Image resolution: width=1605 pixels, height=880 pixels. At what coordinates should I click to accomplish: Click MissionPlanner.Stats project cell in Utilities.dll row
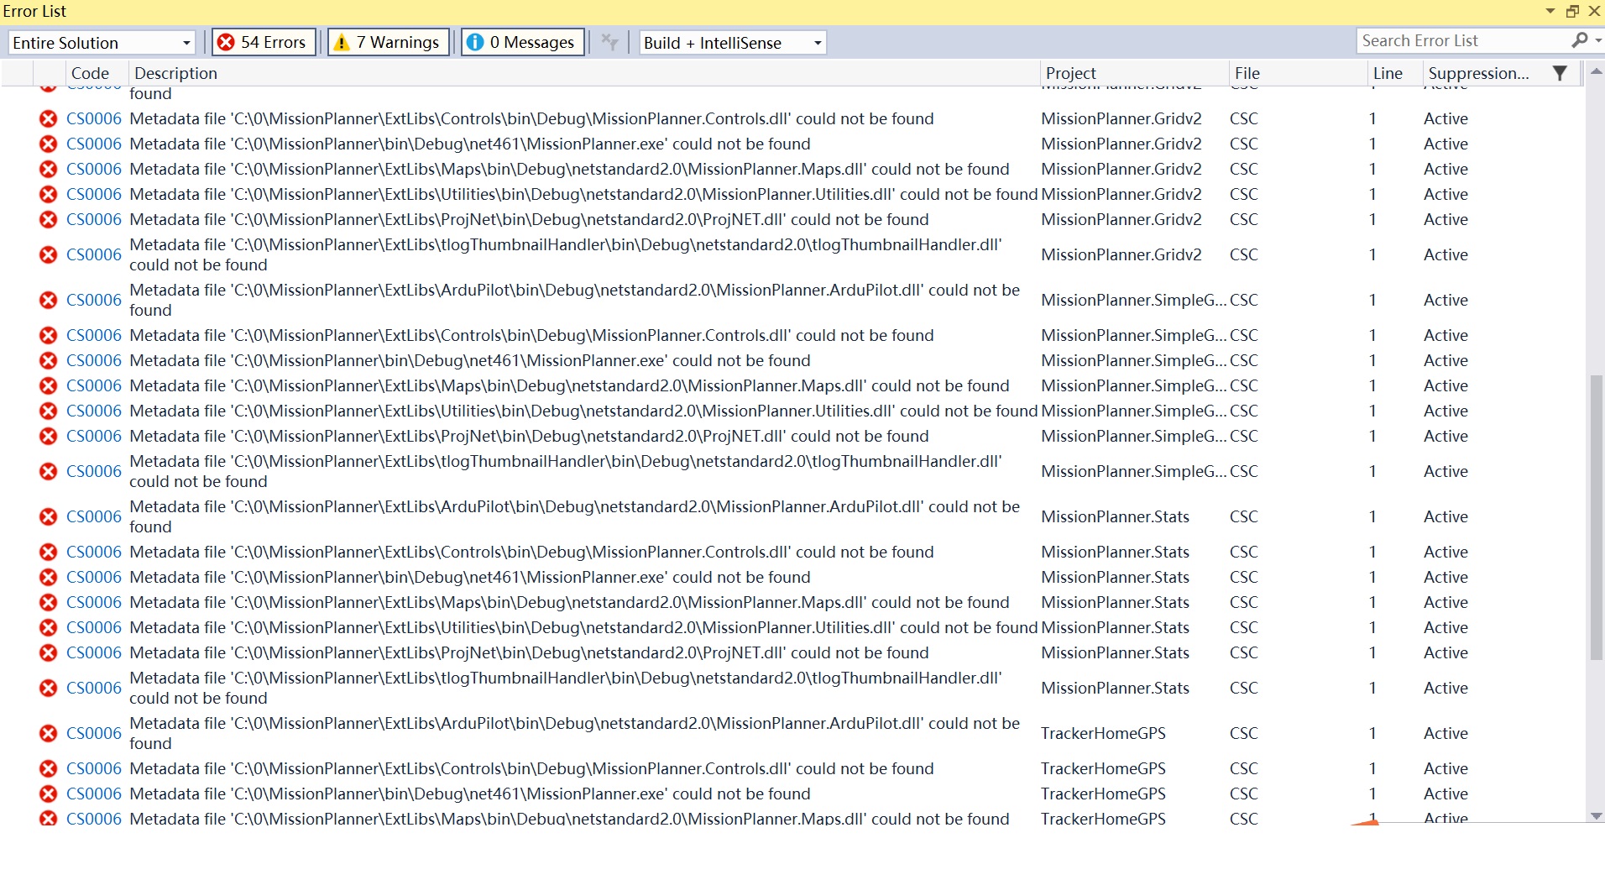(1115, 627)
